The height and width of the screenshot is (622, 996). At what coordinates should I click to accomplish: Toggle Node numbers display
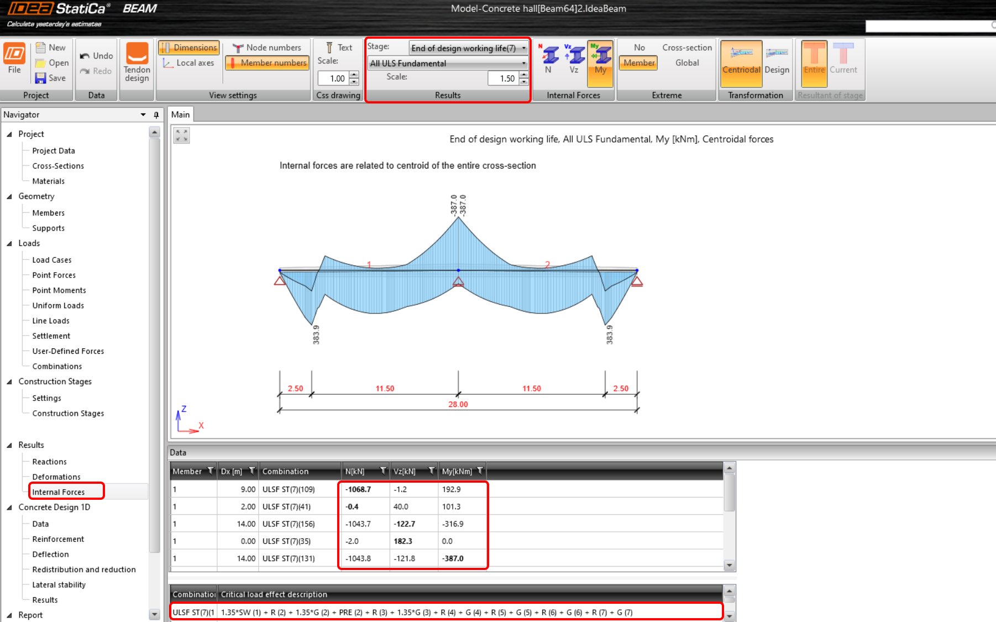tap(267, 48)
